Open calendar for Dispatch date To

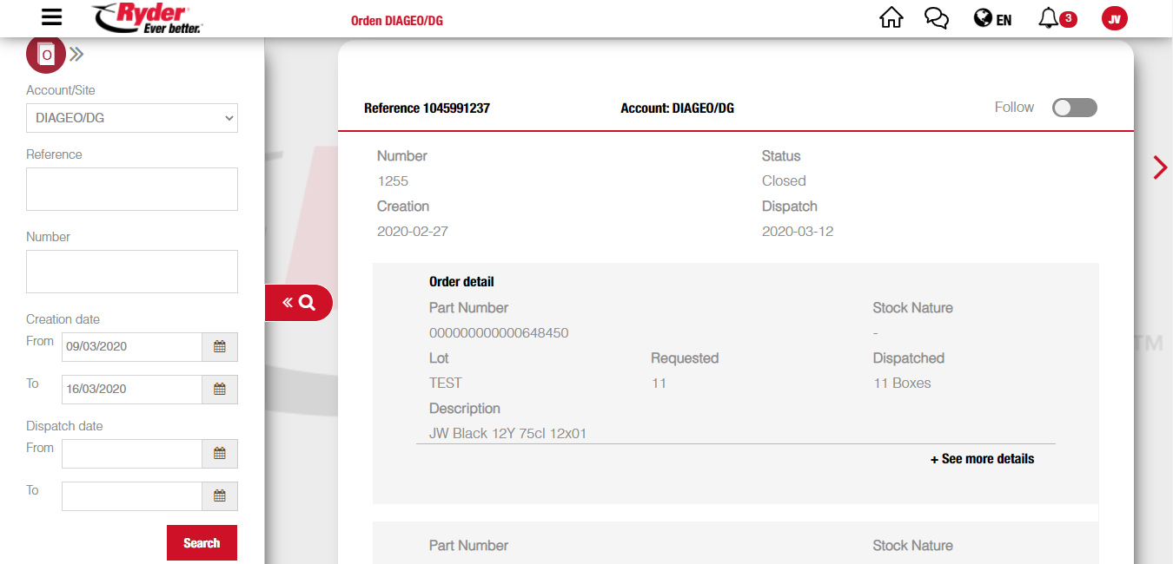[220, 496]
